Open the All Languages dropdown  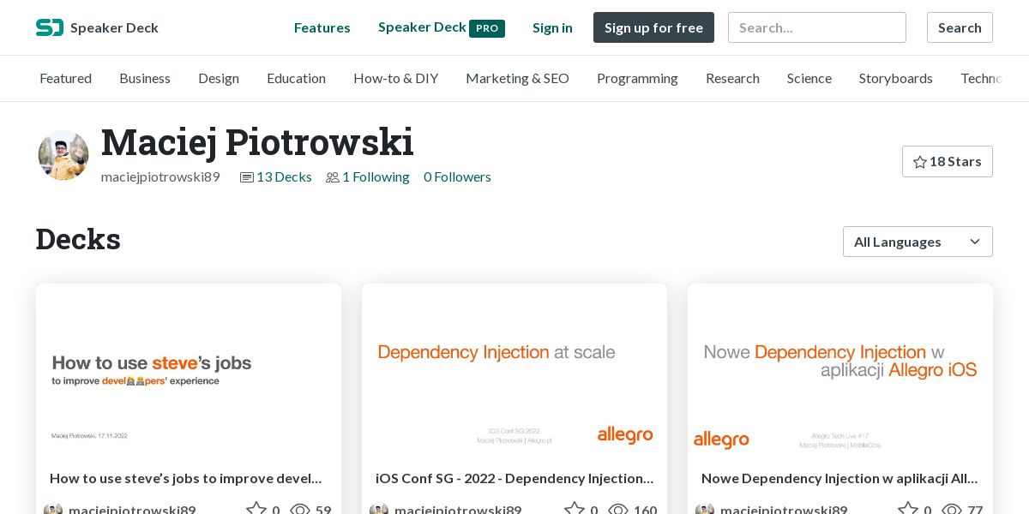point(918,242)
